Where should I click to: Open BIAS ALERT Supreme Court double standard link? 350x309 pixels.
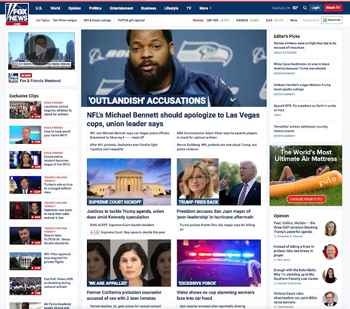coord(122,225)
